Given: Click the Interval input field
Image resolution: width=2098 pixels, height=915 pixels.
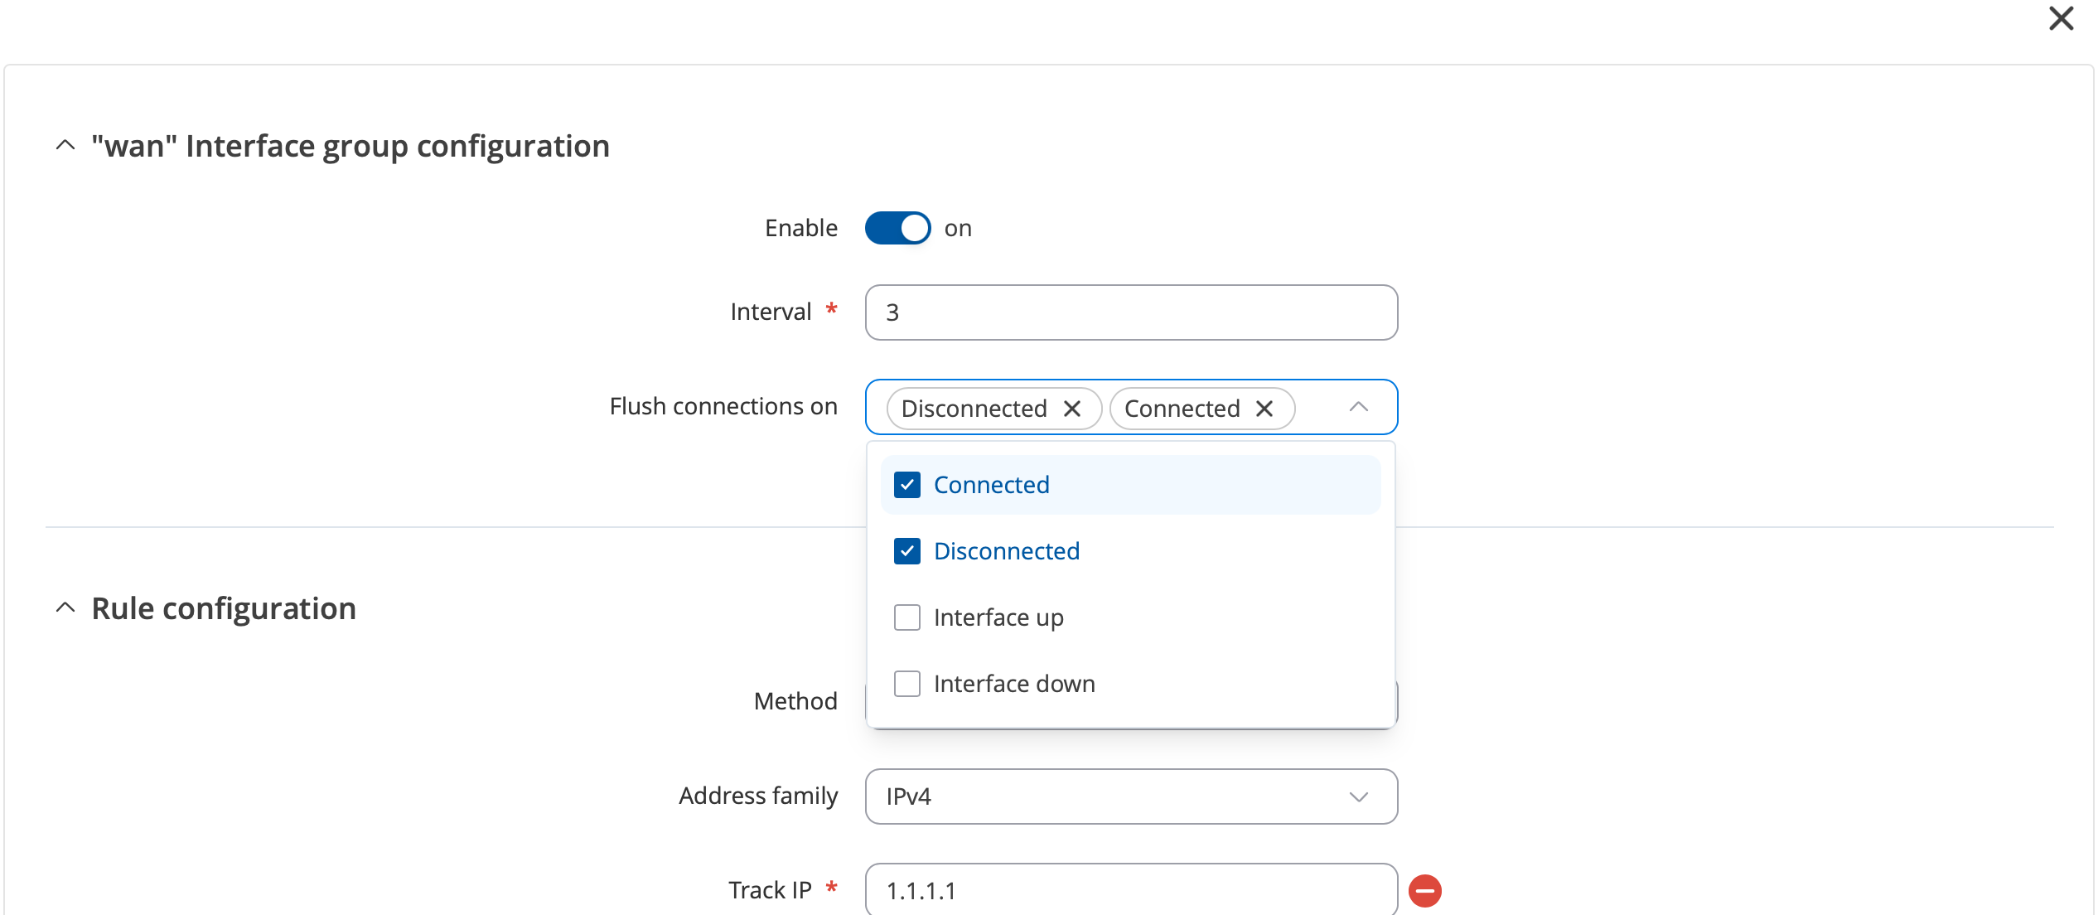Looking at the screenshot, I should click(1131, 312).
